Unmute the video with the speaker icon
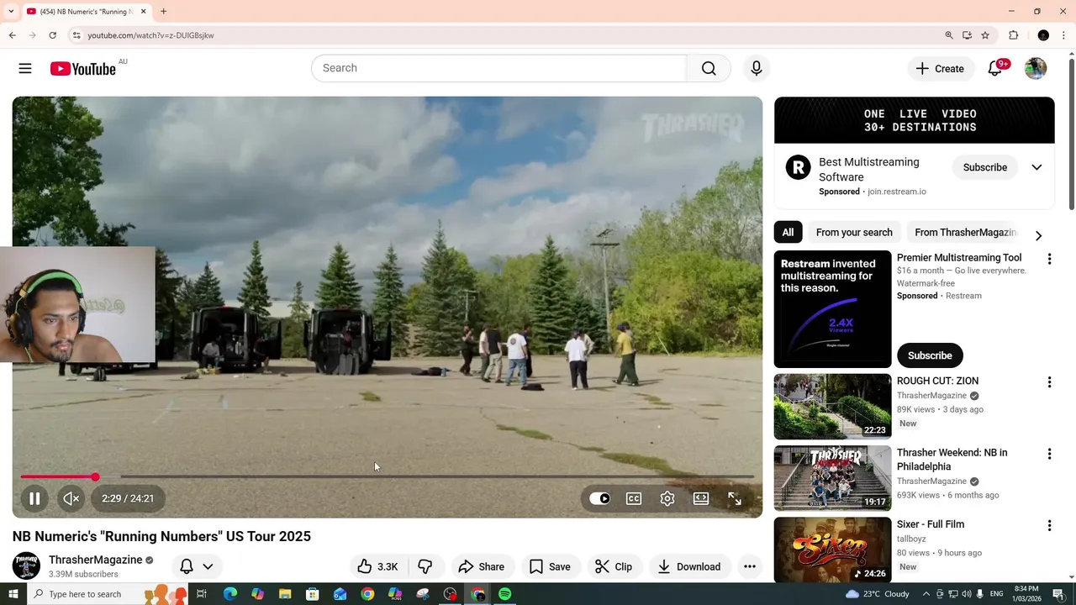The image size is (1076, 605). tap(71, 498)
